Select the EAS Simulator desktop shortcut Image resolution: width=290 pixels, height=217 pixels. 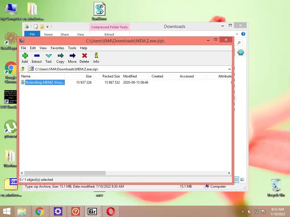point(9,99)
